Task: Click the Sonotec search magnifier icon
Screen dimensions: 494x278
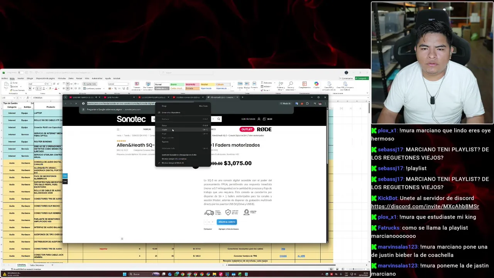Action: (x=218, y=119)
